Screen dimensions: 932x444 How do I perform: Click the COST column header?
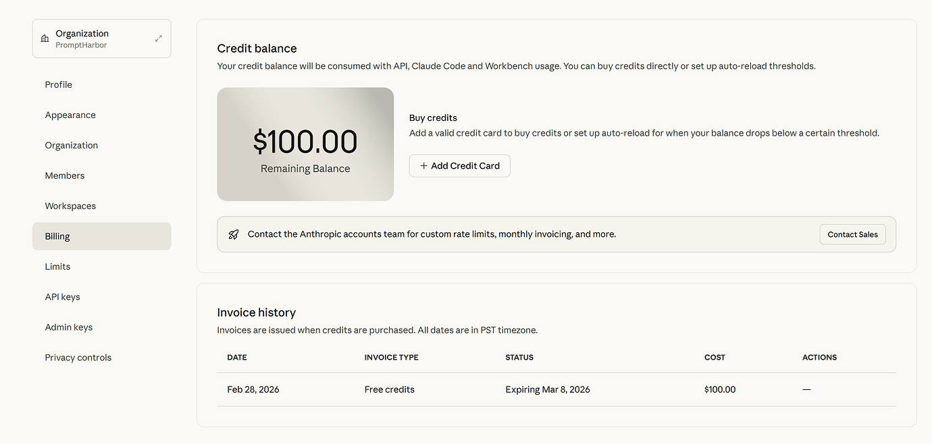coord(715,357)
